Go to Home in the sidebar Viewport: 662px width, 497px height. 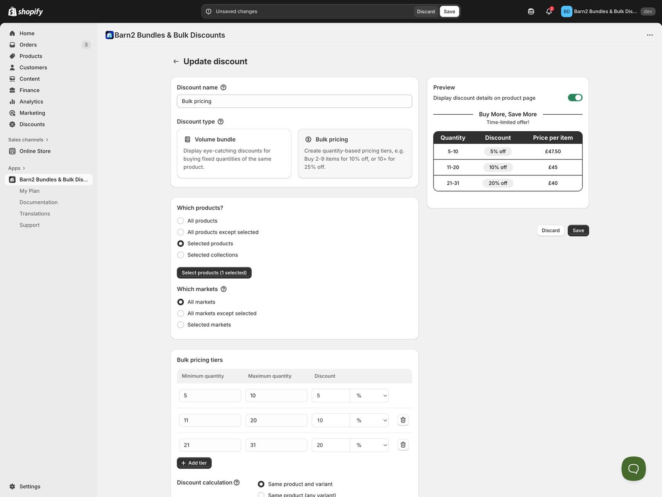27,33
